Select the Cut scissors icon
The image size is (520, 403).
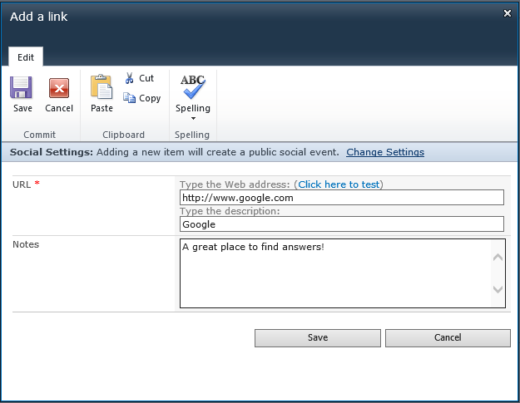point(130,78)
